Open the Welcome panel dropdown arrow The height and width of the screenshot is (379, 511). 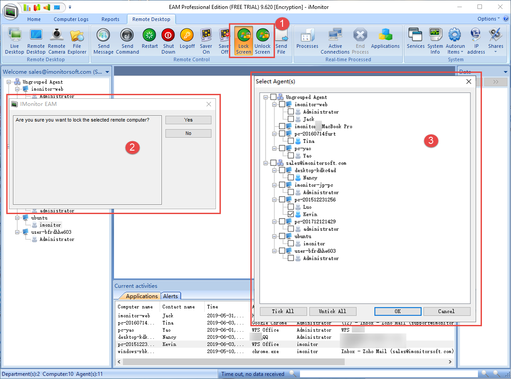[107, 72]
